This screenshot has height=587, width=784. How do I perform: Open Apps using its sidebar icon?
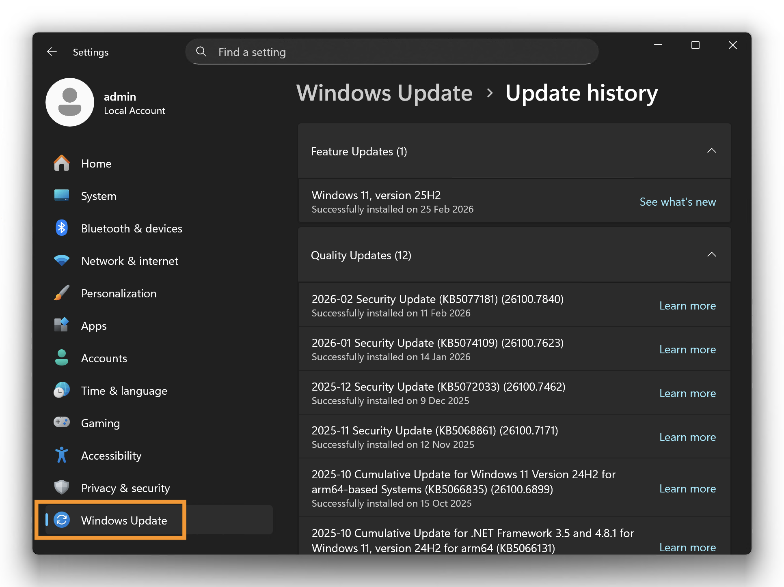(x=62, y=325)
